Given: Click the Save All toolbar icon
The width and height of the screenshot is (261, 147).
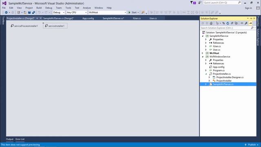Looking at the screenshot, I should click(33, 13).
